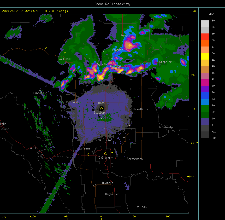This screenshot has width=225, height=220.
Task: Click the 50 tick on the horizontal axis
Action: 134,216
